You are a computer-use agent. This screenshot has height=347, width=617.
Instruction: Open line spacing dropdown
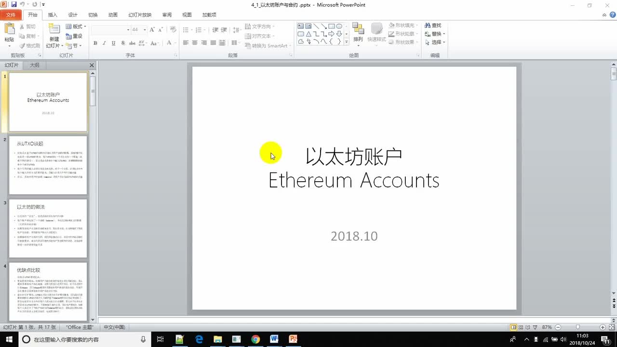[x=236, y=30]
